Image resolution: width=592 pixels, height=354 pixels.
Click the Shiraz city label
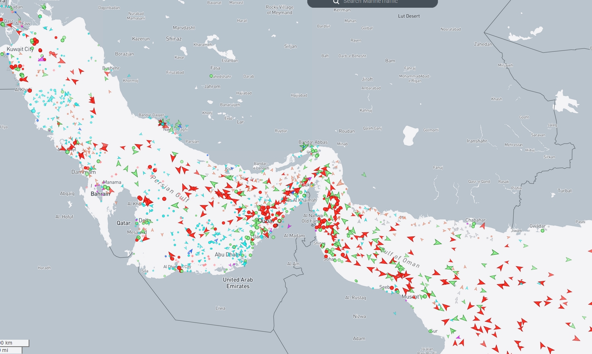(174, 39)
